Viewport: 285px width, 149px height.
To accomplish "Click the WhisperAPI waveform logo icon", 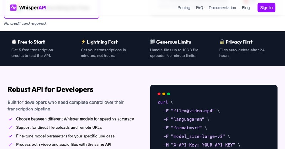I will tap(13, 7).
